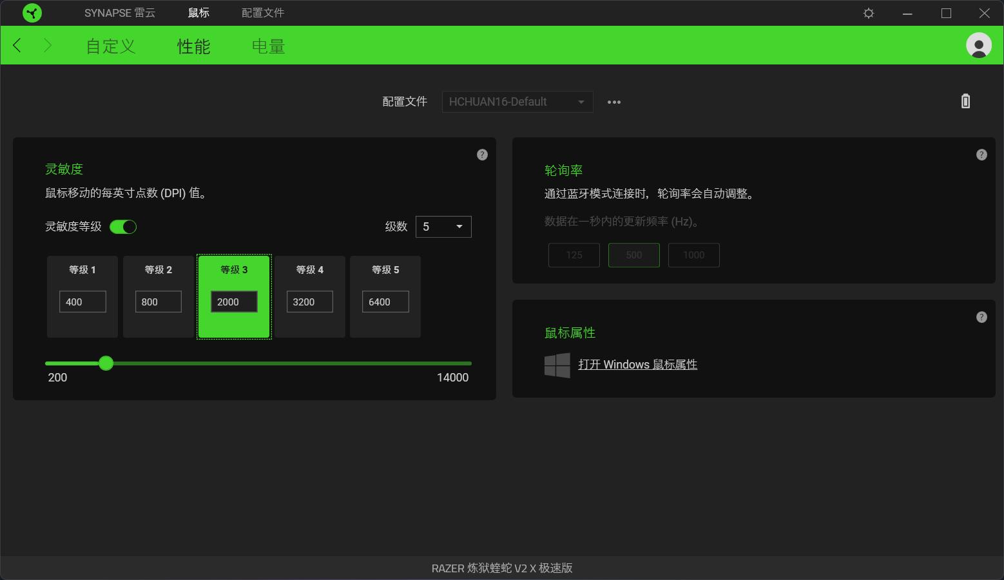The width and height of the screenshot is (1004, 580).
Task: Open the 鼠标属性 help question mark
Action: pyautogui.click(x=981, y=317)
